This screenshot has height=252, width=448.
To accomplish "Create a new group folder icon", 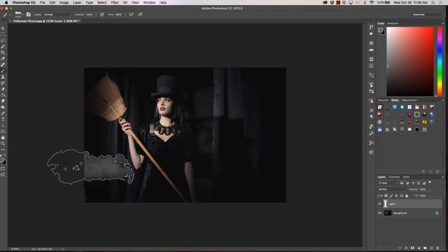I will (425, 248).
